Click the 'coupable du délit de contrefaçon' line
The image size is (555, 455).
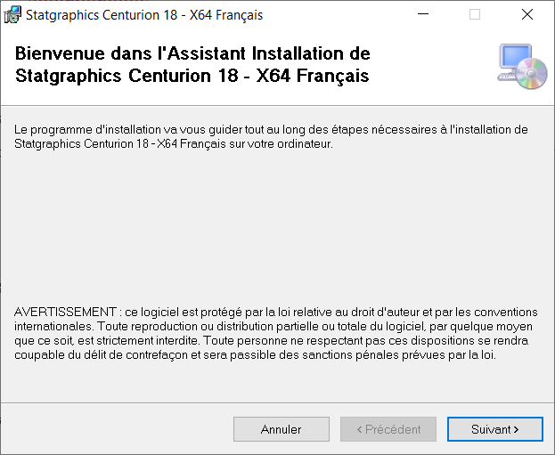[255, 355]
